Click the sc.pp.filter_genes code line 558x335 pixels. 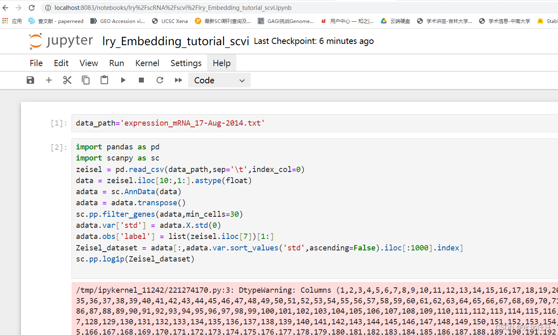(x=159, y=214)
